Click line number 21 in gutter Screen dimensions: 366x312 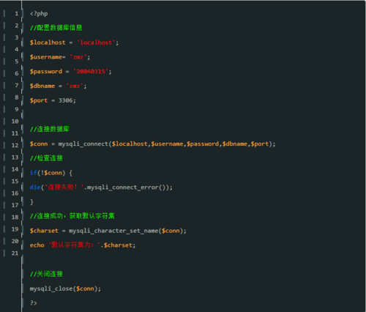15,253
